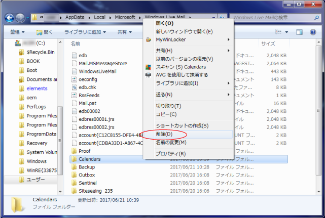Image resolution: width=325 pixels, height=218 pixels.
Task: Select 名前の変更(M) in context menu
Action: pos(188,143)
